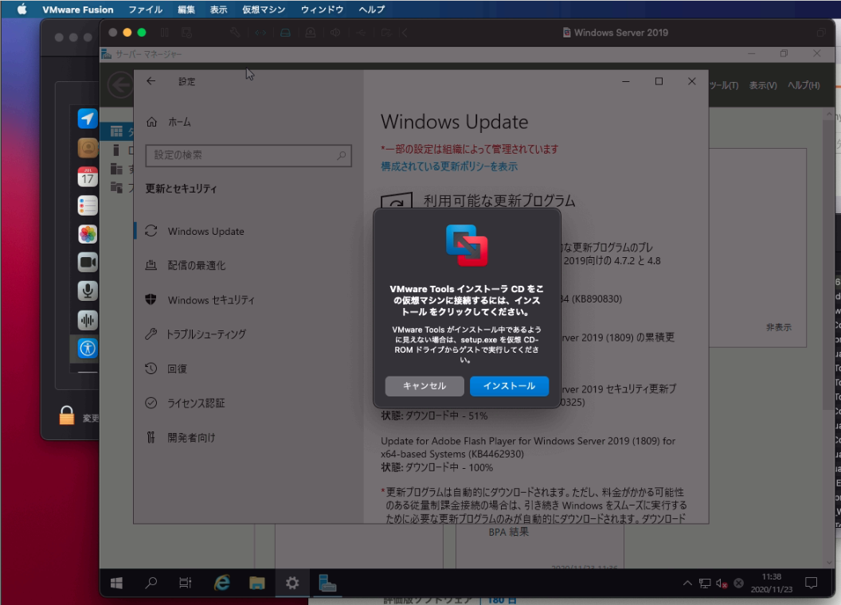Click the USB device icon in VMware toolbar

tap(361, 33)
